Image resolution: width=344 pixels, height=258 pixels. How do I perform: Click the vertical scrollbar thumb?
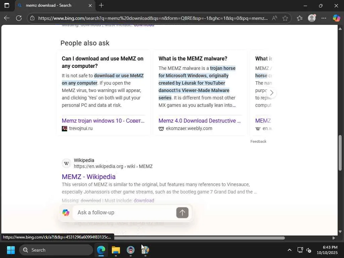click(x=340, y=153)
